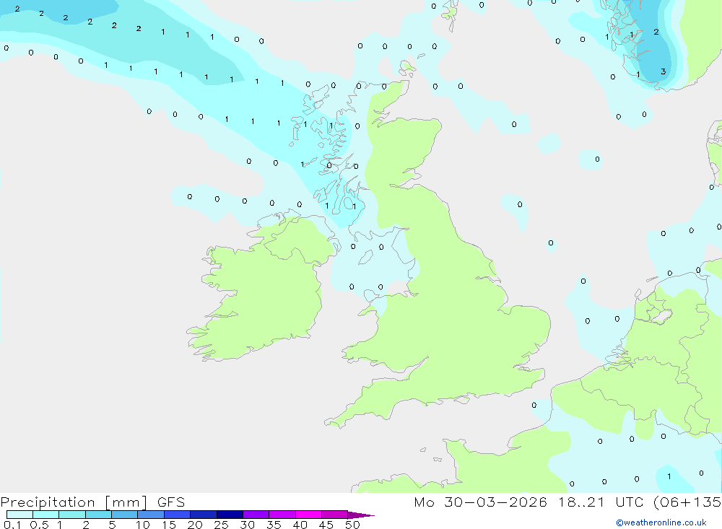Click the legend label '0.1'

[12, 525]
